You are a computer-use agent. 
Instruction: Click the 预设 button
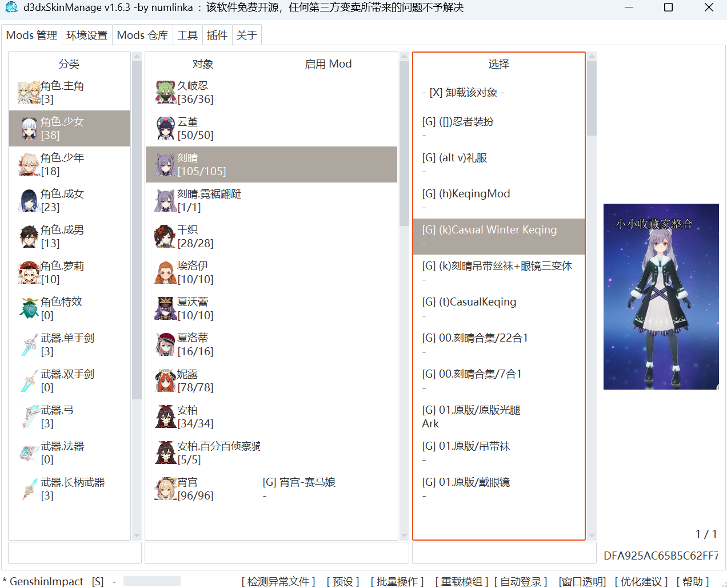pos(343,581)
